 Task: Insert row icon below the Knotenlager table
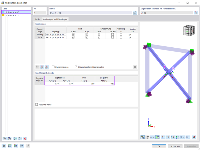[37, 67]
